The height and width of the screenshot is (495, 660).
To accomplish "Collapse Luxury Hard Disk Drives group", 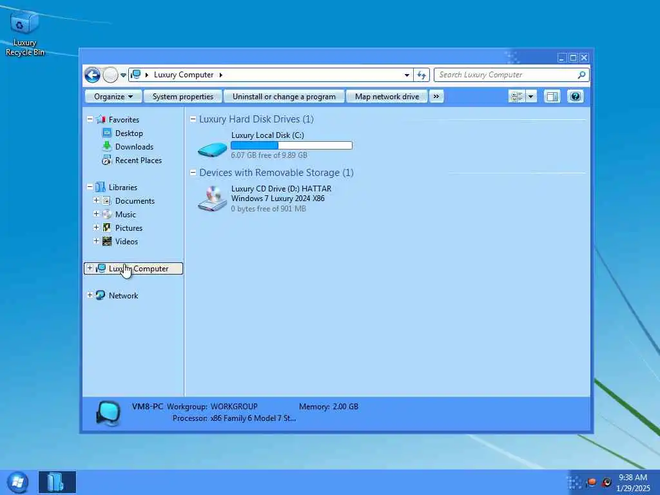I will [193, 119].
